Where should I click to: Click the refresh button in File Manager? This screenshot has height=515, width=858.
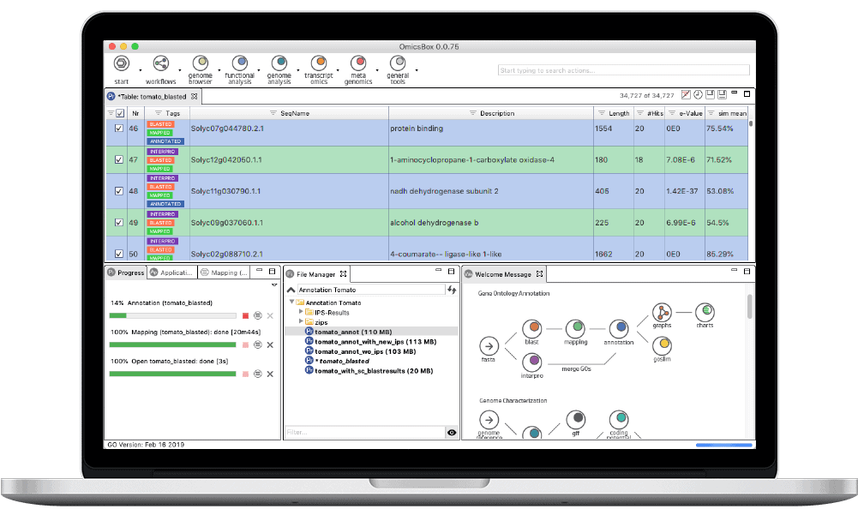click(x=450, y=289)
